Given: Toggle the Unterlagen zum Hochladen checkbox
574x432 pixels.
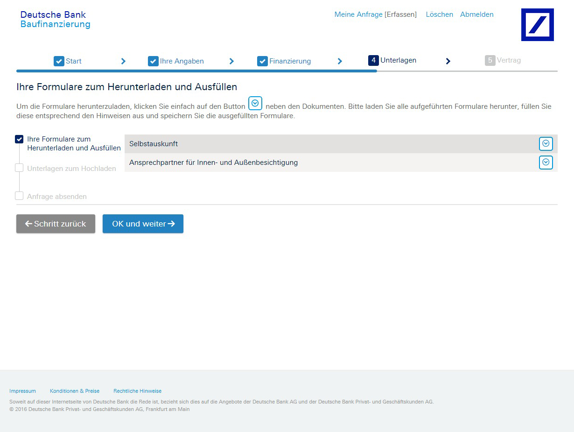Looking at the screenshot, I should [19, 168].
